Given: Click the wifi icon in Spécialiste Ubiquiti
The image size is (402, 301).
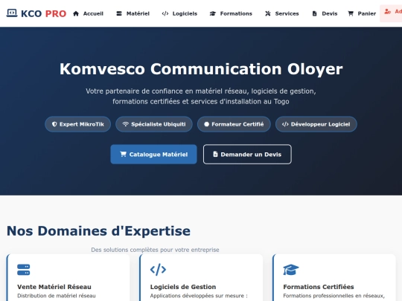Looking at the screenshot, I should click(125, 124).
